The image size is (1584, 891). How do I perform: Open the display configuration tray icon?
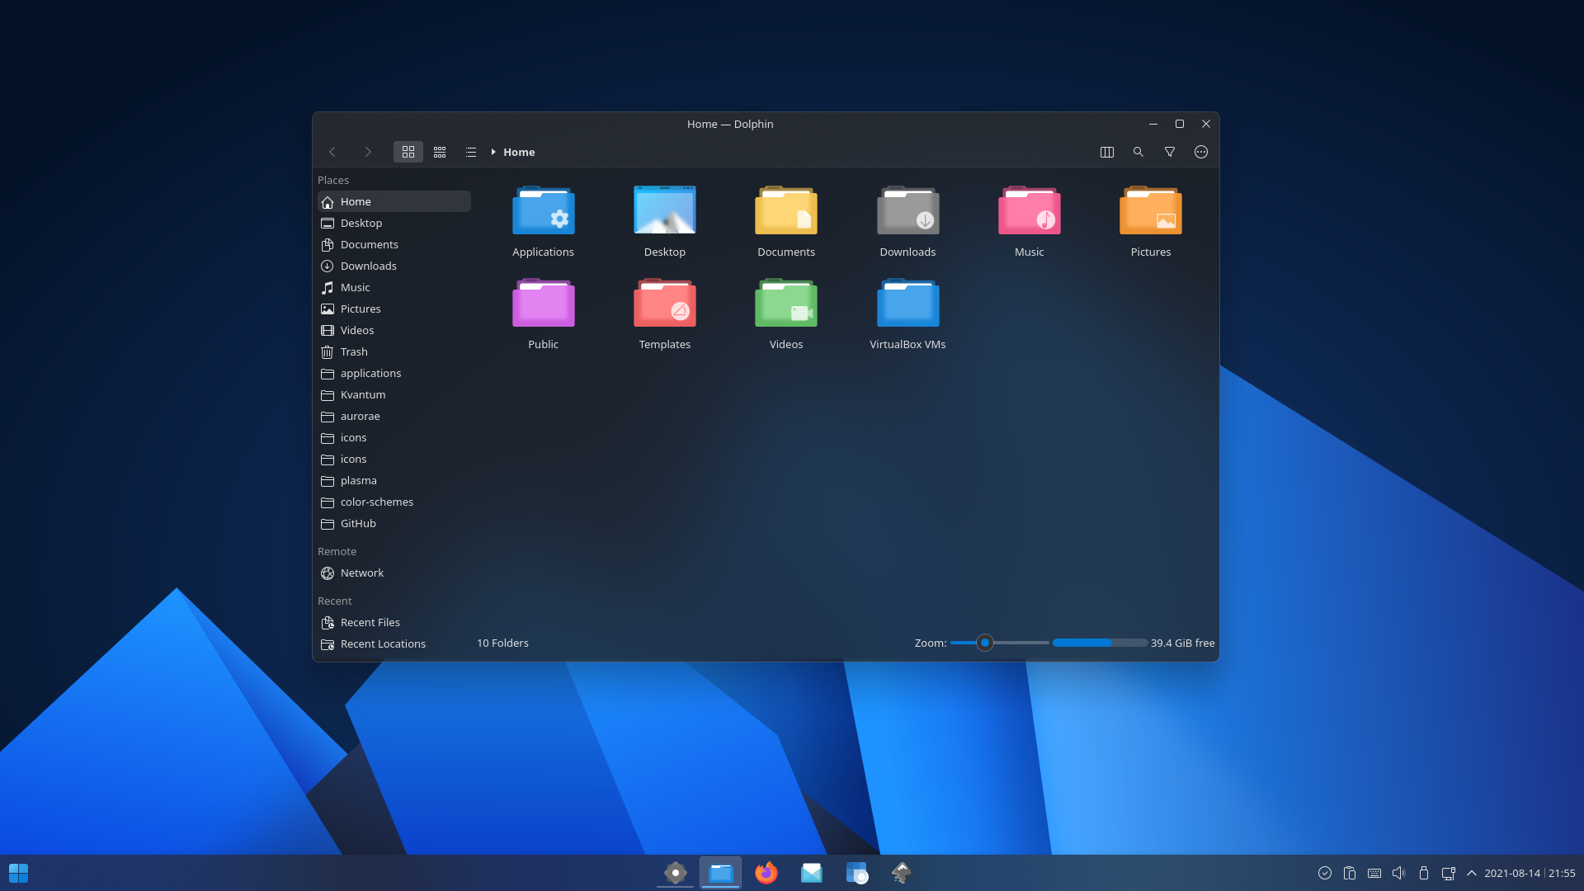coord(1449,873)
